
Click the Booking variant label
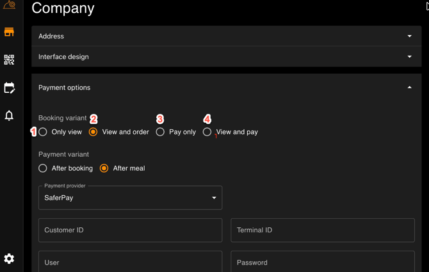(x=62, y=118)
